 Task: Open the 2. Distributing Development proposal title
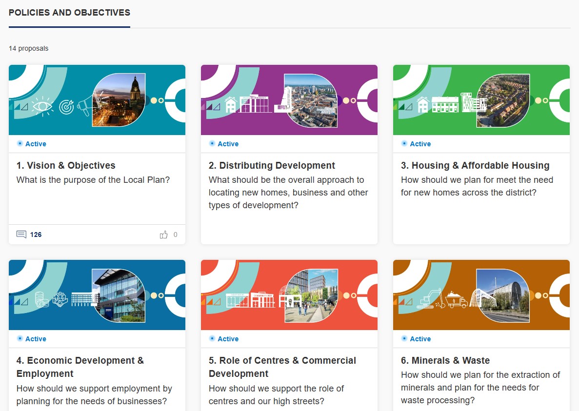tap(272, 165)
